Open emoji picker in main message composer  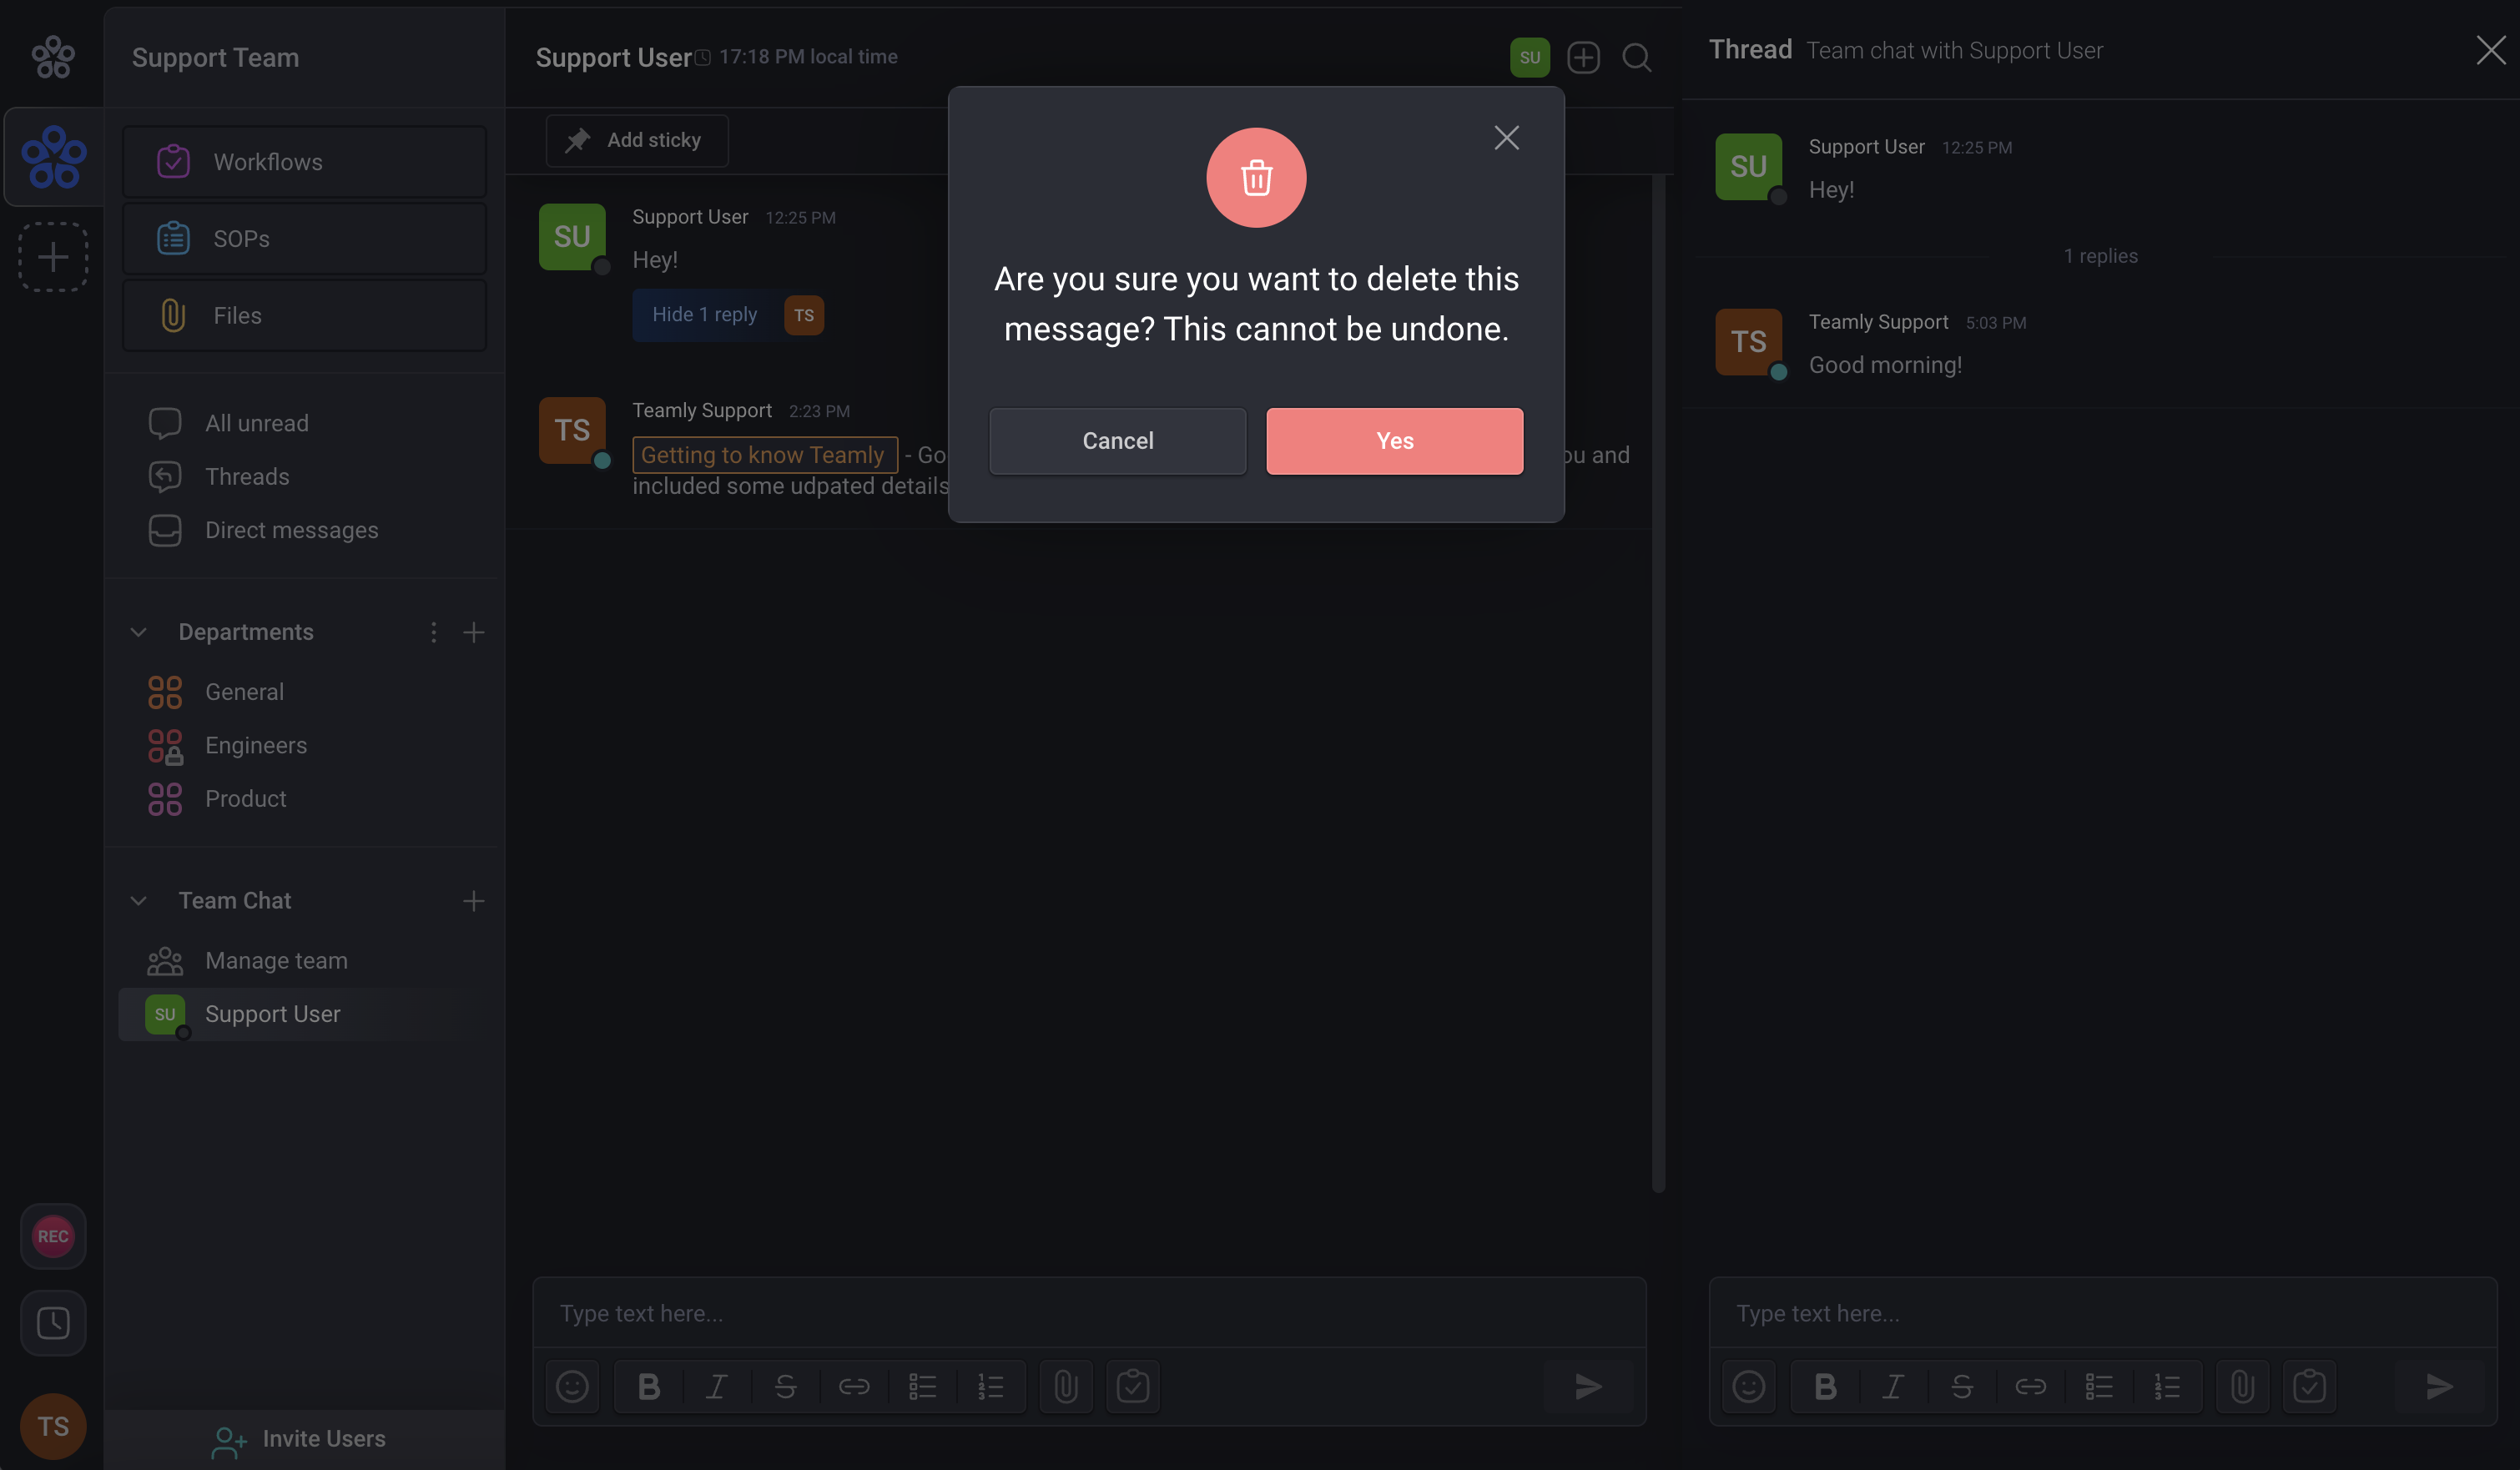pos(572,1386)
